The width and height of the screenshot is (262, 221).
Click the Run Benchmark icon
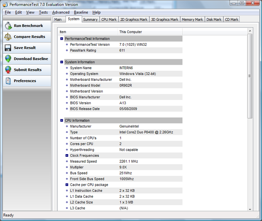8,26
